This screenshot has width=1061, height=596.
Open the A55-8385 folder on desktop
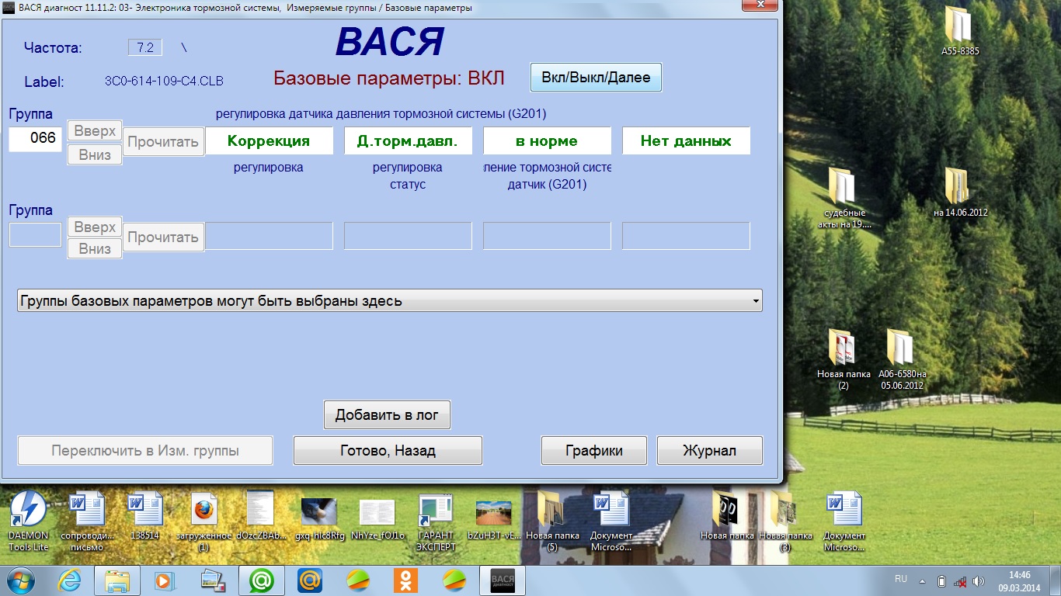960,26
